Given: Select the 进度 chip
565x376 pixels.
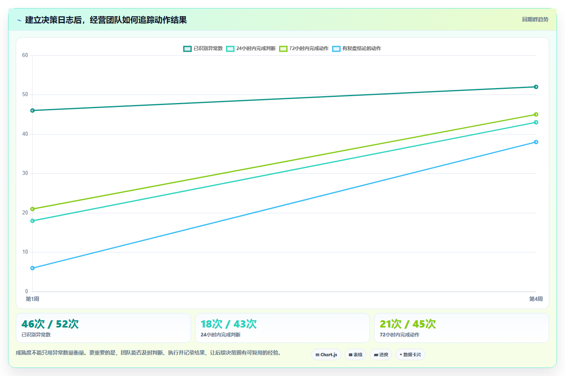Looking at the screenshot, I should click(x=381, y=355).
